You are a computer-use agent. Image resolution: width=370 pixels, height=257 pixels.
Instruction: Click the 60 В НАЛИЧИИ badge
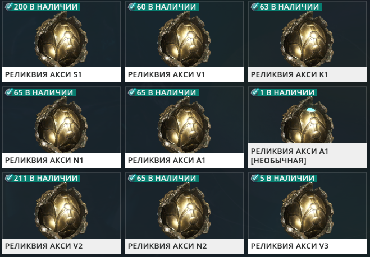163,7
